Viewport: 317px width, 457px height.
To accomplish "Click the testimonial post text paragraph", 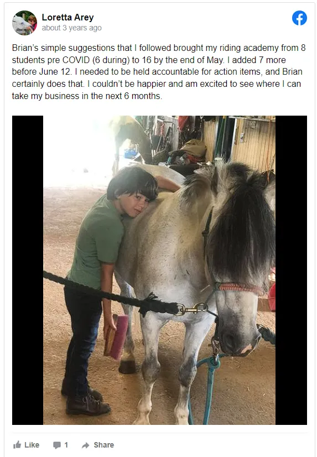I will click(159, 72).
